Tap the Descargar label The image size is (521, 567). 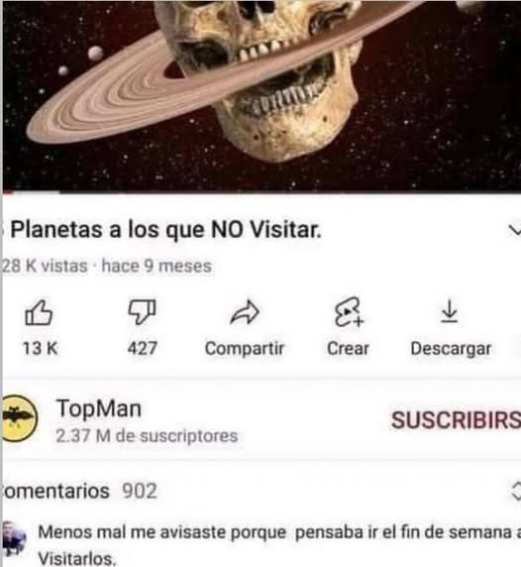[451, 349]
